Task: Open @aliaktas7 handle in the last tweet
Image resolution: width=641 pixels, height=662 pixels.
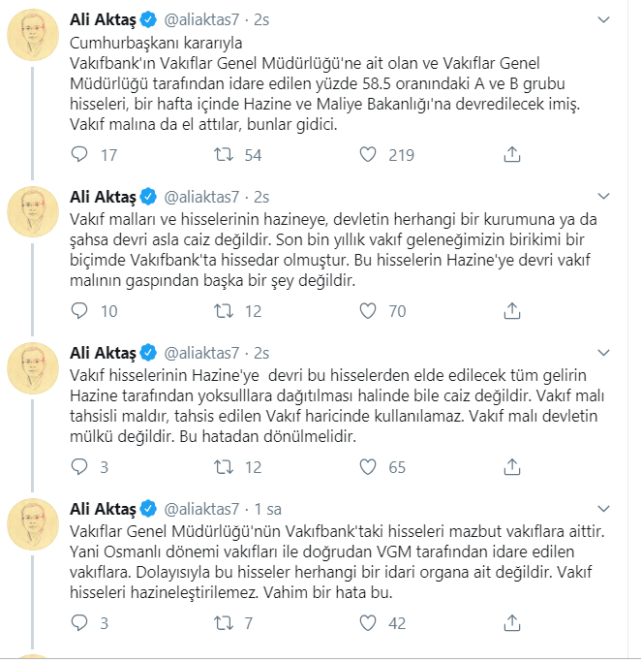Action: (x=201, y=509)
